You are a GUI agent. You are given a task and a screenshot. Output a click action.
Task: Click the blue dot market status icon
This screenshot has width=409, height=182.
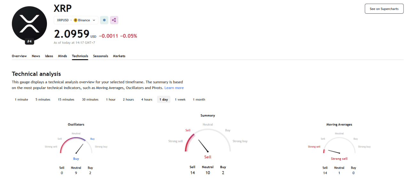104,20
